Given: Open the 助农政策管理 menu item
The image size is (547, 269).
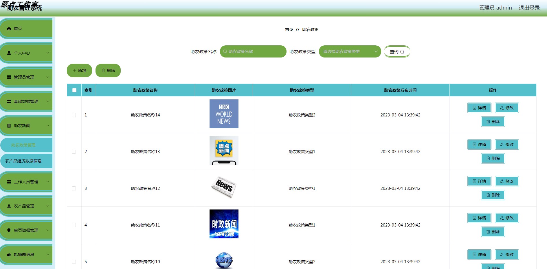Looking at the screenshot, I should (26, 145).
